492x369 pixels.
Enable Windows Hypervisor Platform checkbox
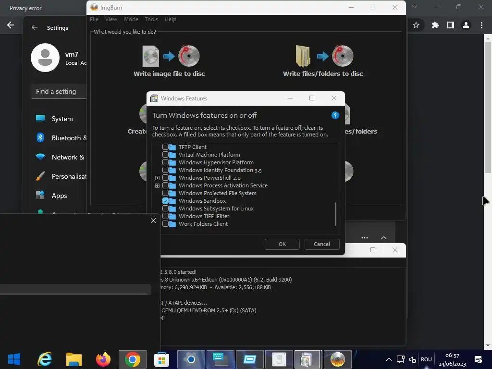[165, 162]
